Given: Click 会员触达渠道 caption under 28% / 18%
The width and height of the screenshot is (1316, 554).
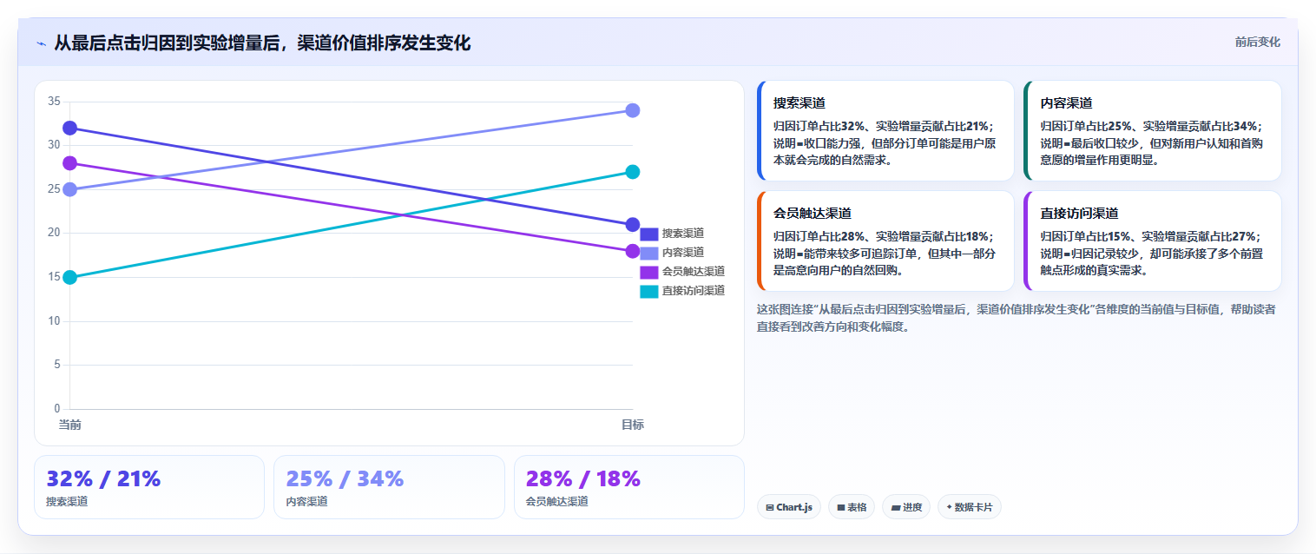Looking at the screenshot, I should (557, 502).
